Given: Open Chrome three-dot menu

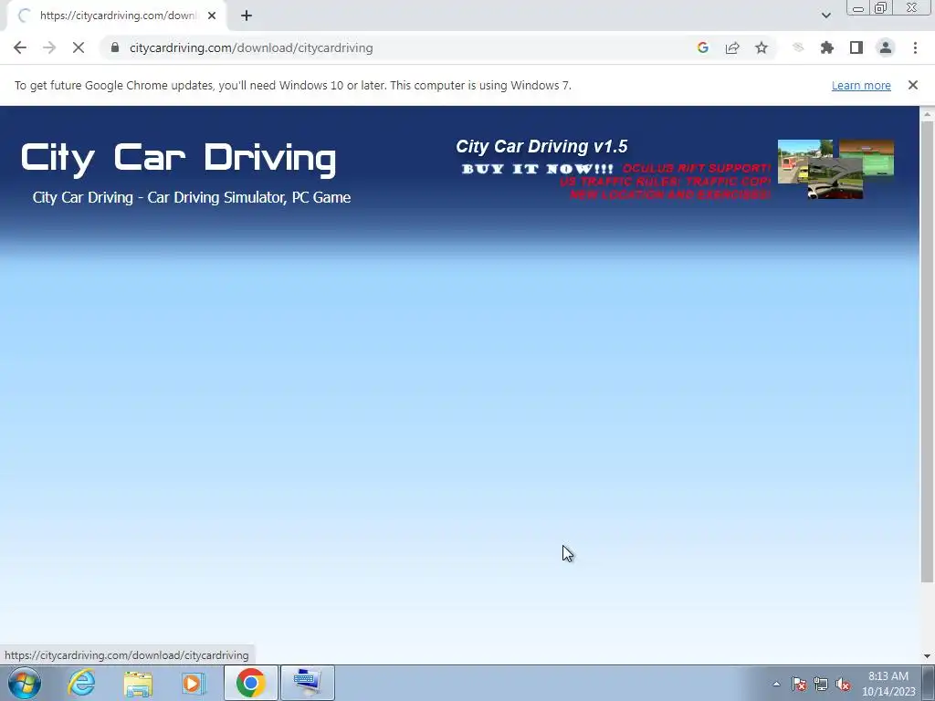Looking at the screenshot, I should pos(915,47).
